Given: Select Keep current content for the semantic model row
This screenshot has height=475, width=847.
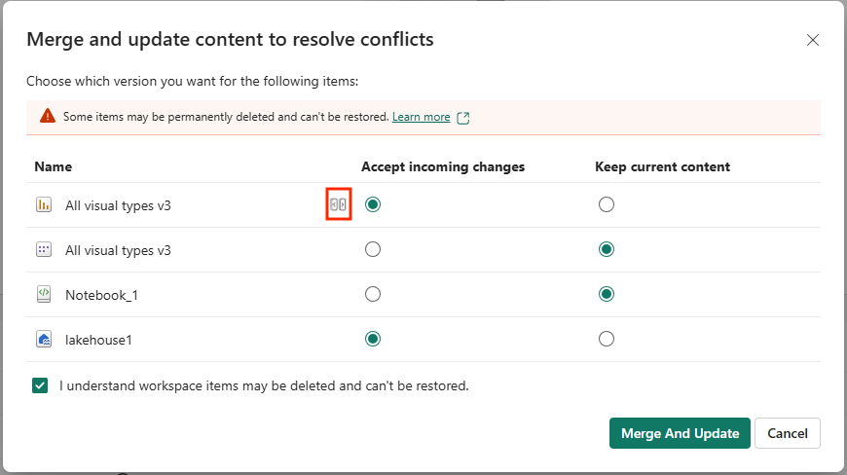Looking at the screenshot, I should click(x=607, y=249).
